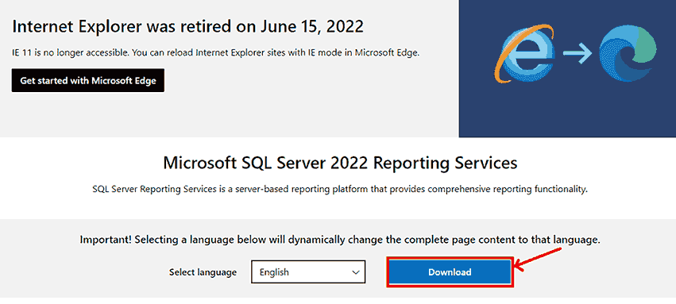Click the SQL Server Reporting Services description text

point(340,189)
